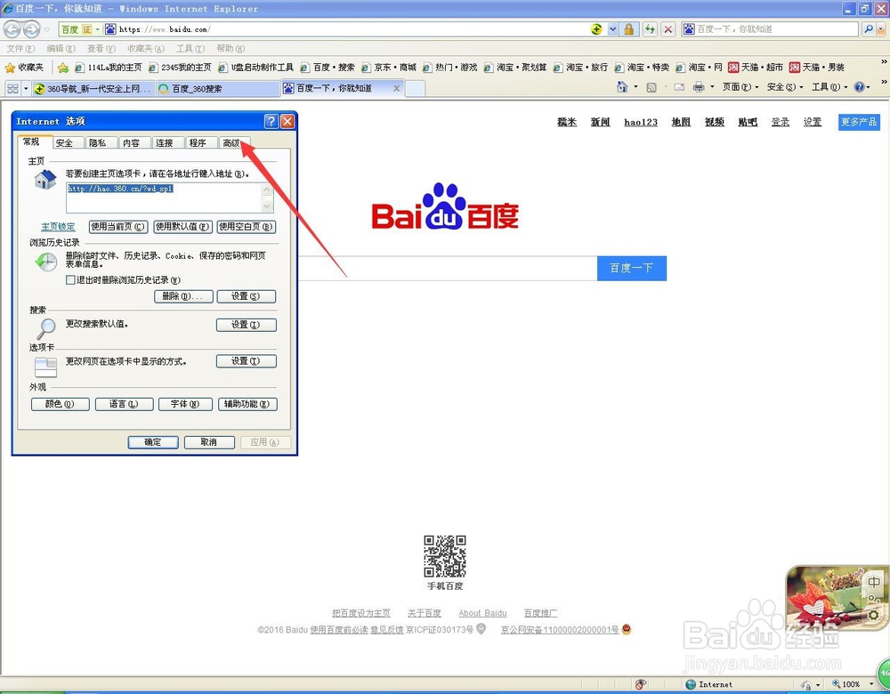Click the house icon in the 主页 section
Image resolution: width=890 pixels, height=694 pixels.
(45, 180)
